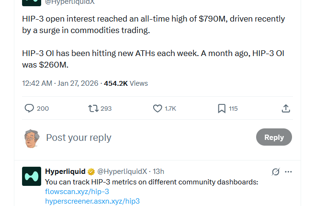The height and width of the screenshot is (206, 315).
Task: Visit the hyperscreener.asxn.xyz/hip3 link
Action: point(92,201)
